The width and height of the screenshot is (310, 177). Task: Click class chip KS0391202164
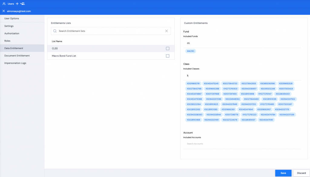[x=194, y=104]
